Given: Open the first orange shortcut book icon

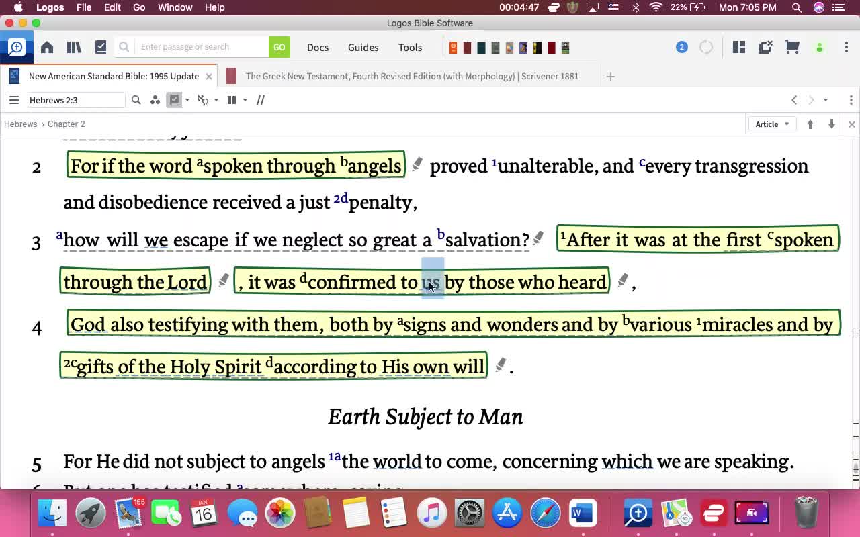Looking at the screenshot, I should [x=454, y=48].
